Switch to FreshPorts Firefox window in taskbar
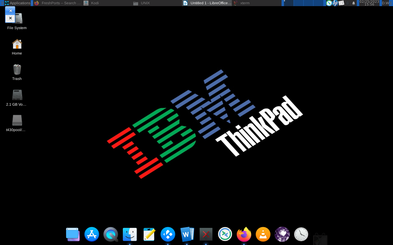Viewport: 393px width, 245px height. tap(58, 3)
